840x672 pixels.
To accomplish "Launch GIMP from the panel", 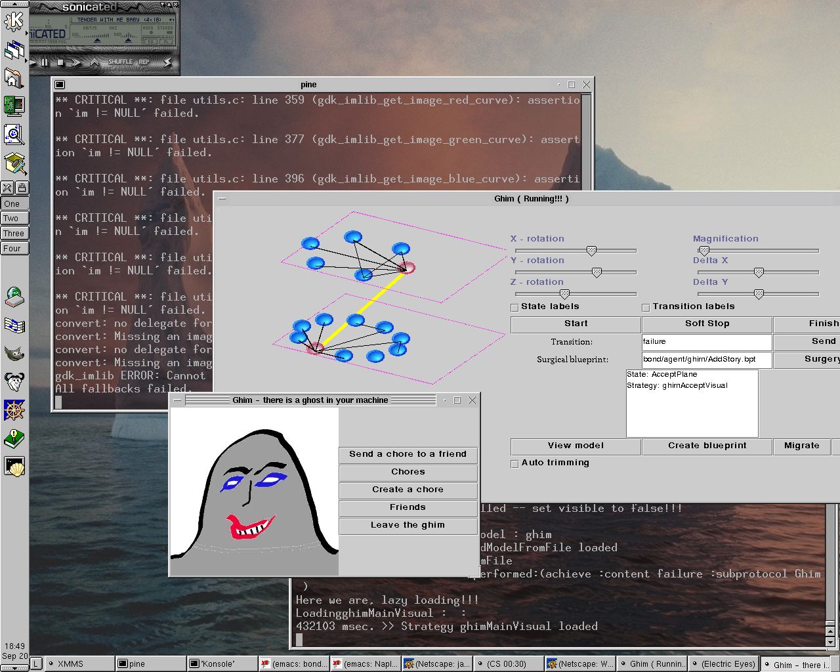I will click(14, 354).
